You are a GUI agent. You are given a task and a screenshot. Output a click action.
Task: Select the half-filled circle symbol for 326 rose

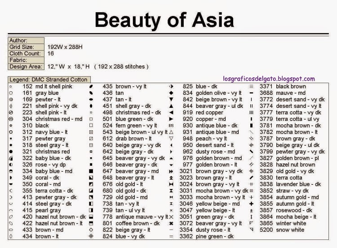(x=11, y=164)
